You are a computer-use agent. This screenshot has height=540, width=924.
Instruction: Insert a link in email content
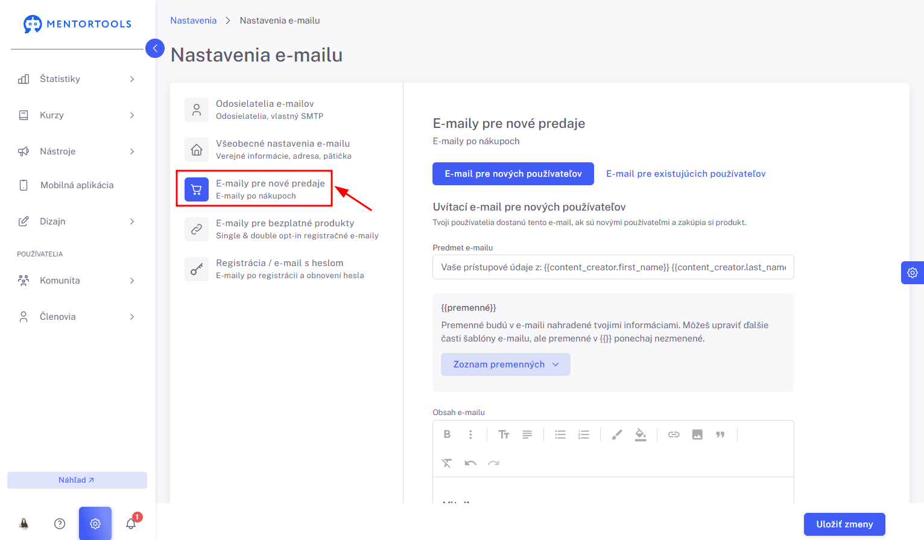click(x=674, y=434)
